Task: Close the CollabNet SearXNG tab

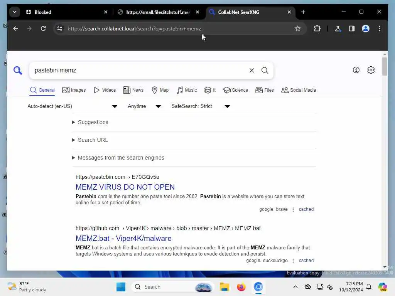Action: [289, 12]
